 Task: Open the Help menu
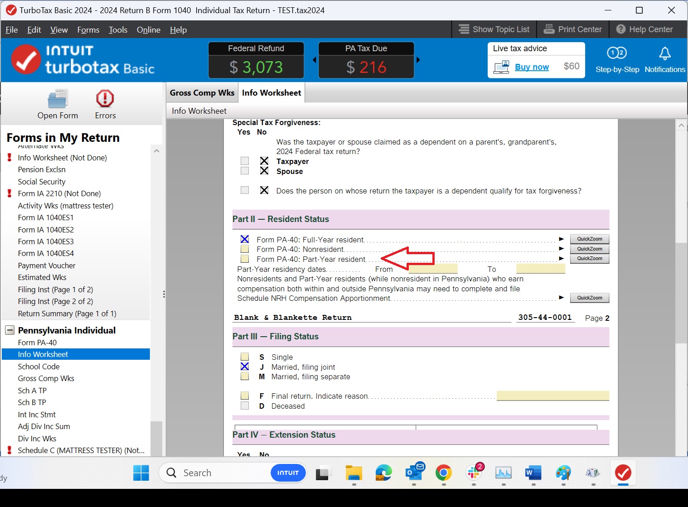pyautogui.click(x=178, y=30)
